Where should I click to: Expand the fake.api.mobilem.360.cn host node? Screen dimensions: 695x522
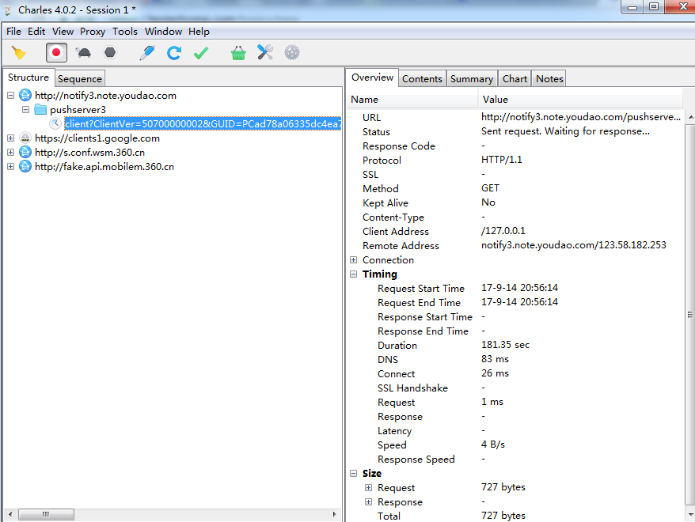(10, 166)
